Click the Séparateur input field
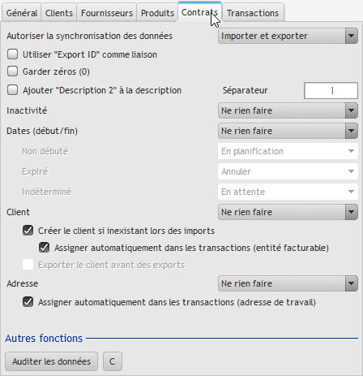 pyautogui.click(x=331, y=90)
